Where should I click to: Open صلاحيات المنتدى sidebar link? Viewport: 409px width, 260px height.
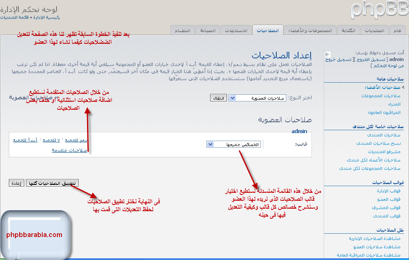coord(384,135)
